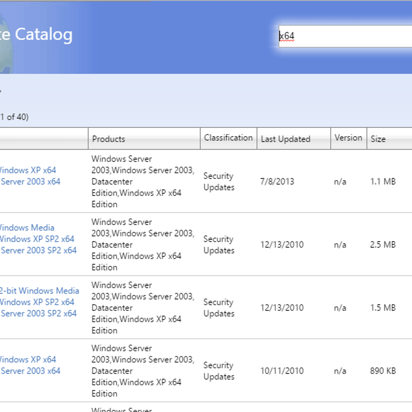
Task: Select the 1.5 MB size cell
Action: 383,308
